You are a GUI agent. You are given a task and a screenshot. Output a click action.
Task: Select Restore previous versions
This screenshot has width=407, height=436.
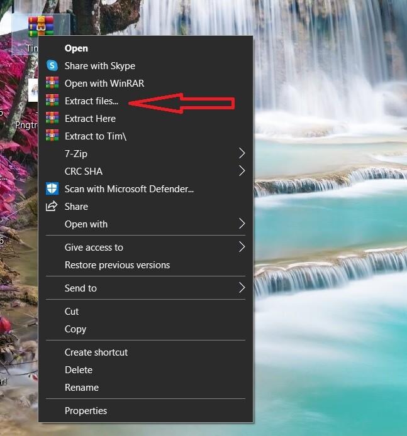(145, 265)
